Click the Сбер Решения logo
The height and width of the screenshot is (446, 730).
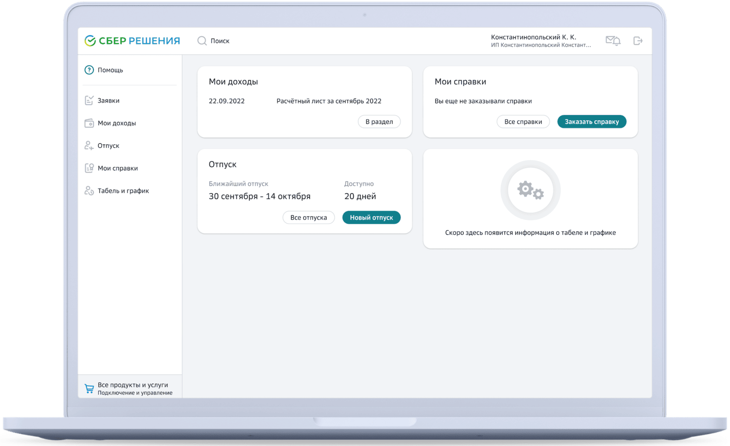(132, 41)
